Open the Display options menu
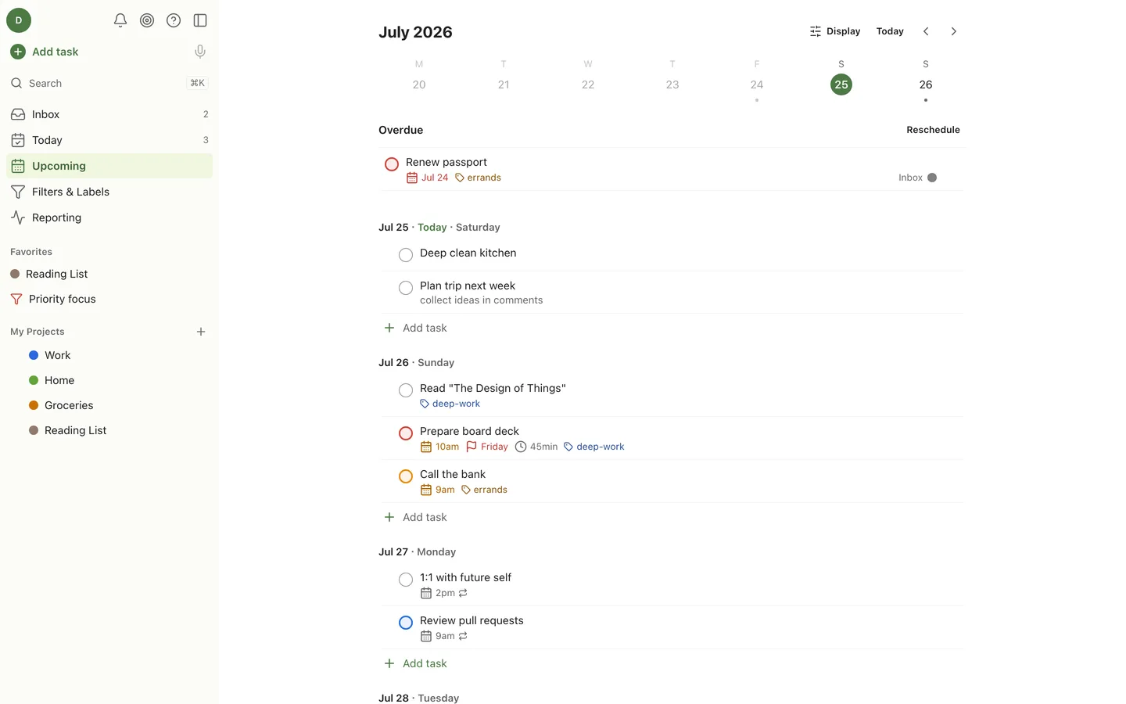The image size is (1126, 704). [835, 31]
